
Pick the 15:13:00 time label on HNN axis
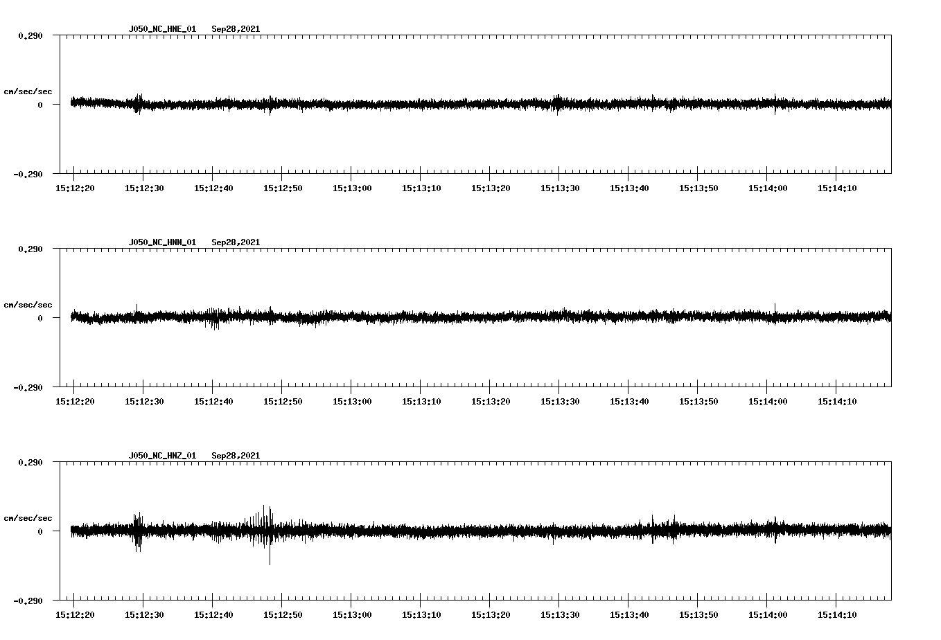pyautogui.click(x=352, y=402)
